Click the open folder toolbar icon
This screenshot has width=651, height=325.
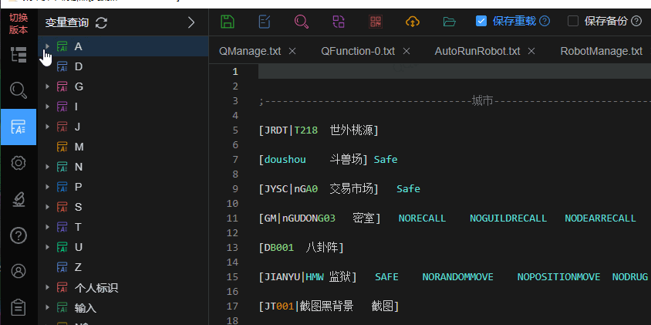(449, 21)
